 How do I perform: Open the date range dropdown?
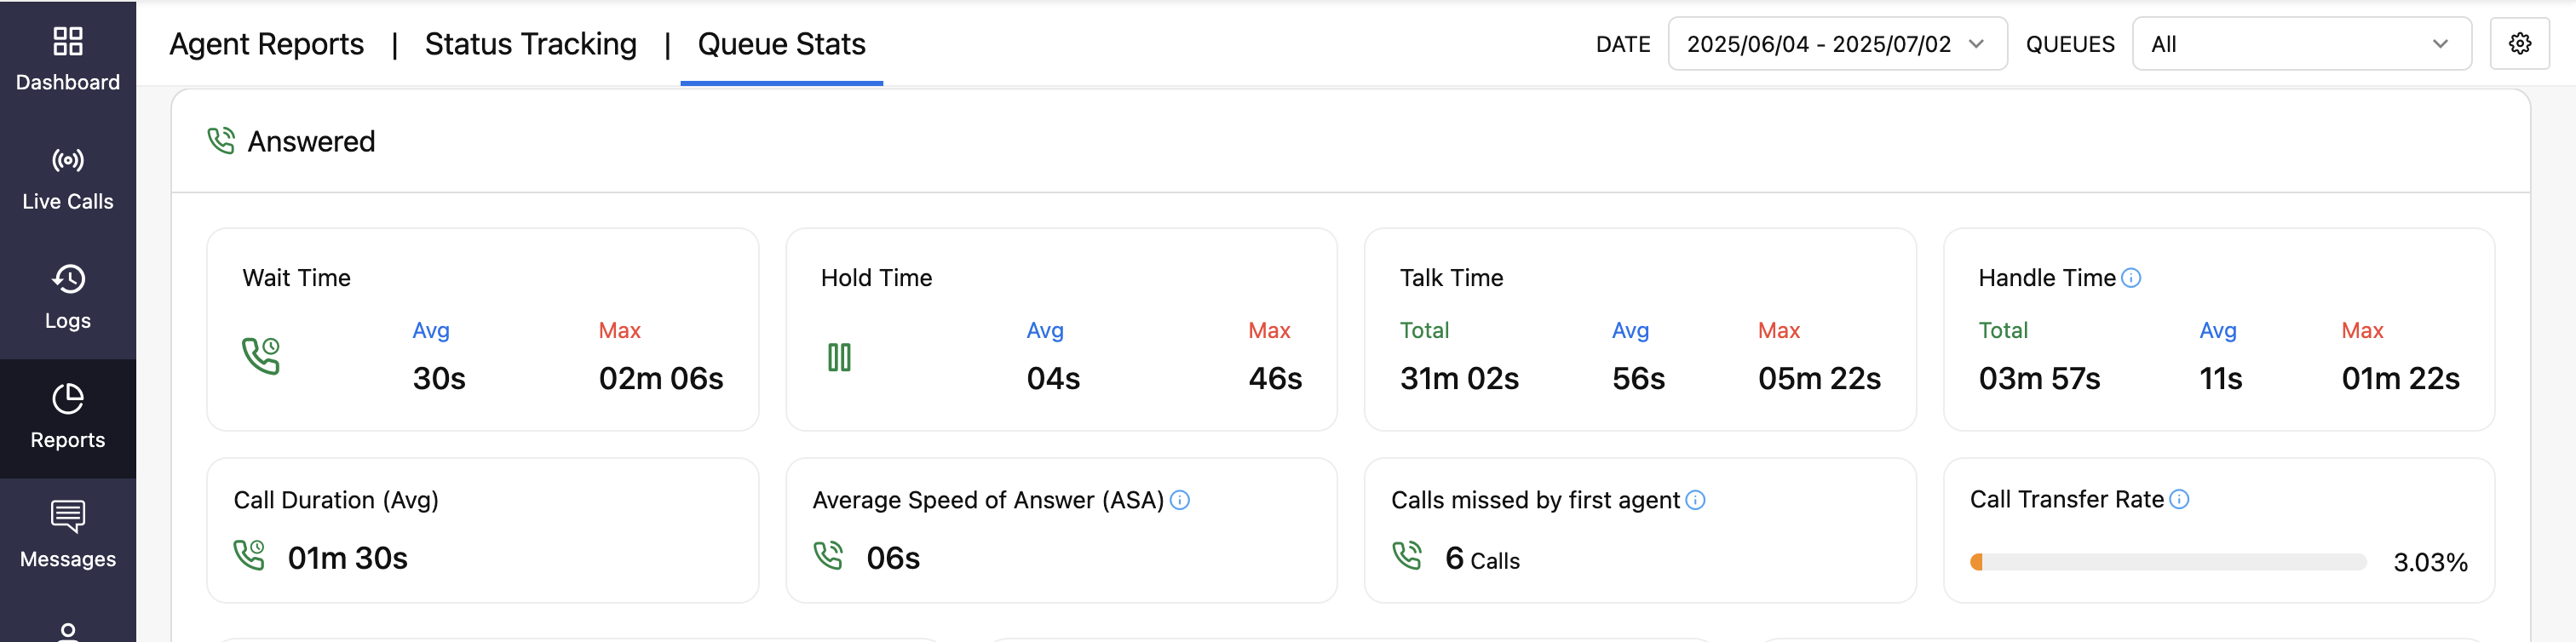pyautogui.click(x=1836, y=44)
